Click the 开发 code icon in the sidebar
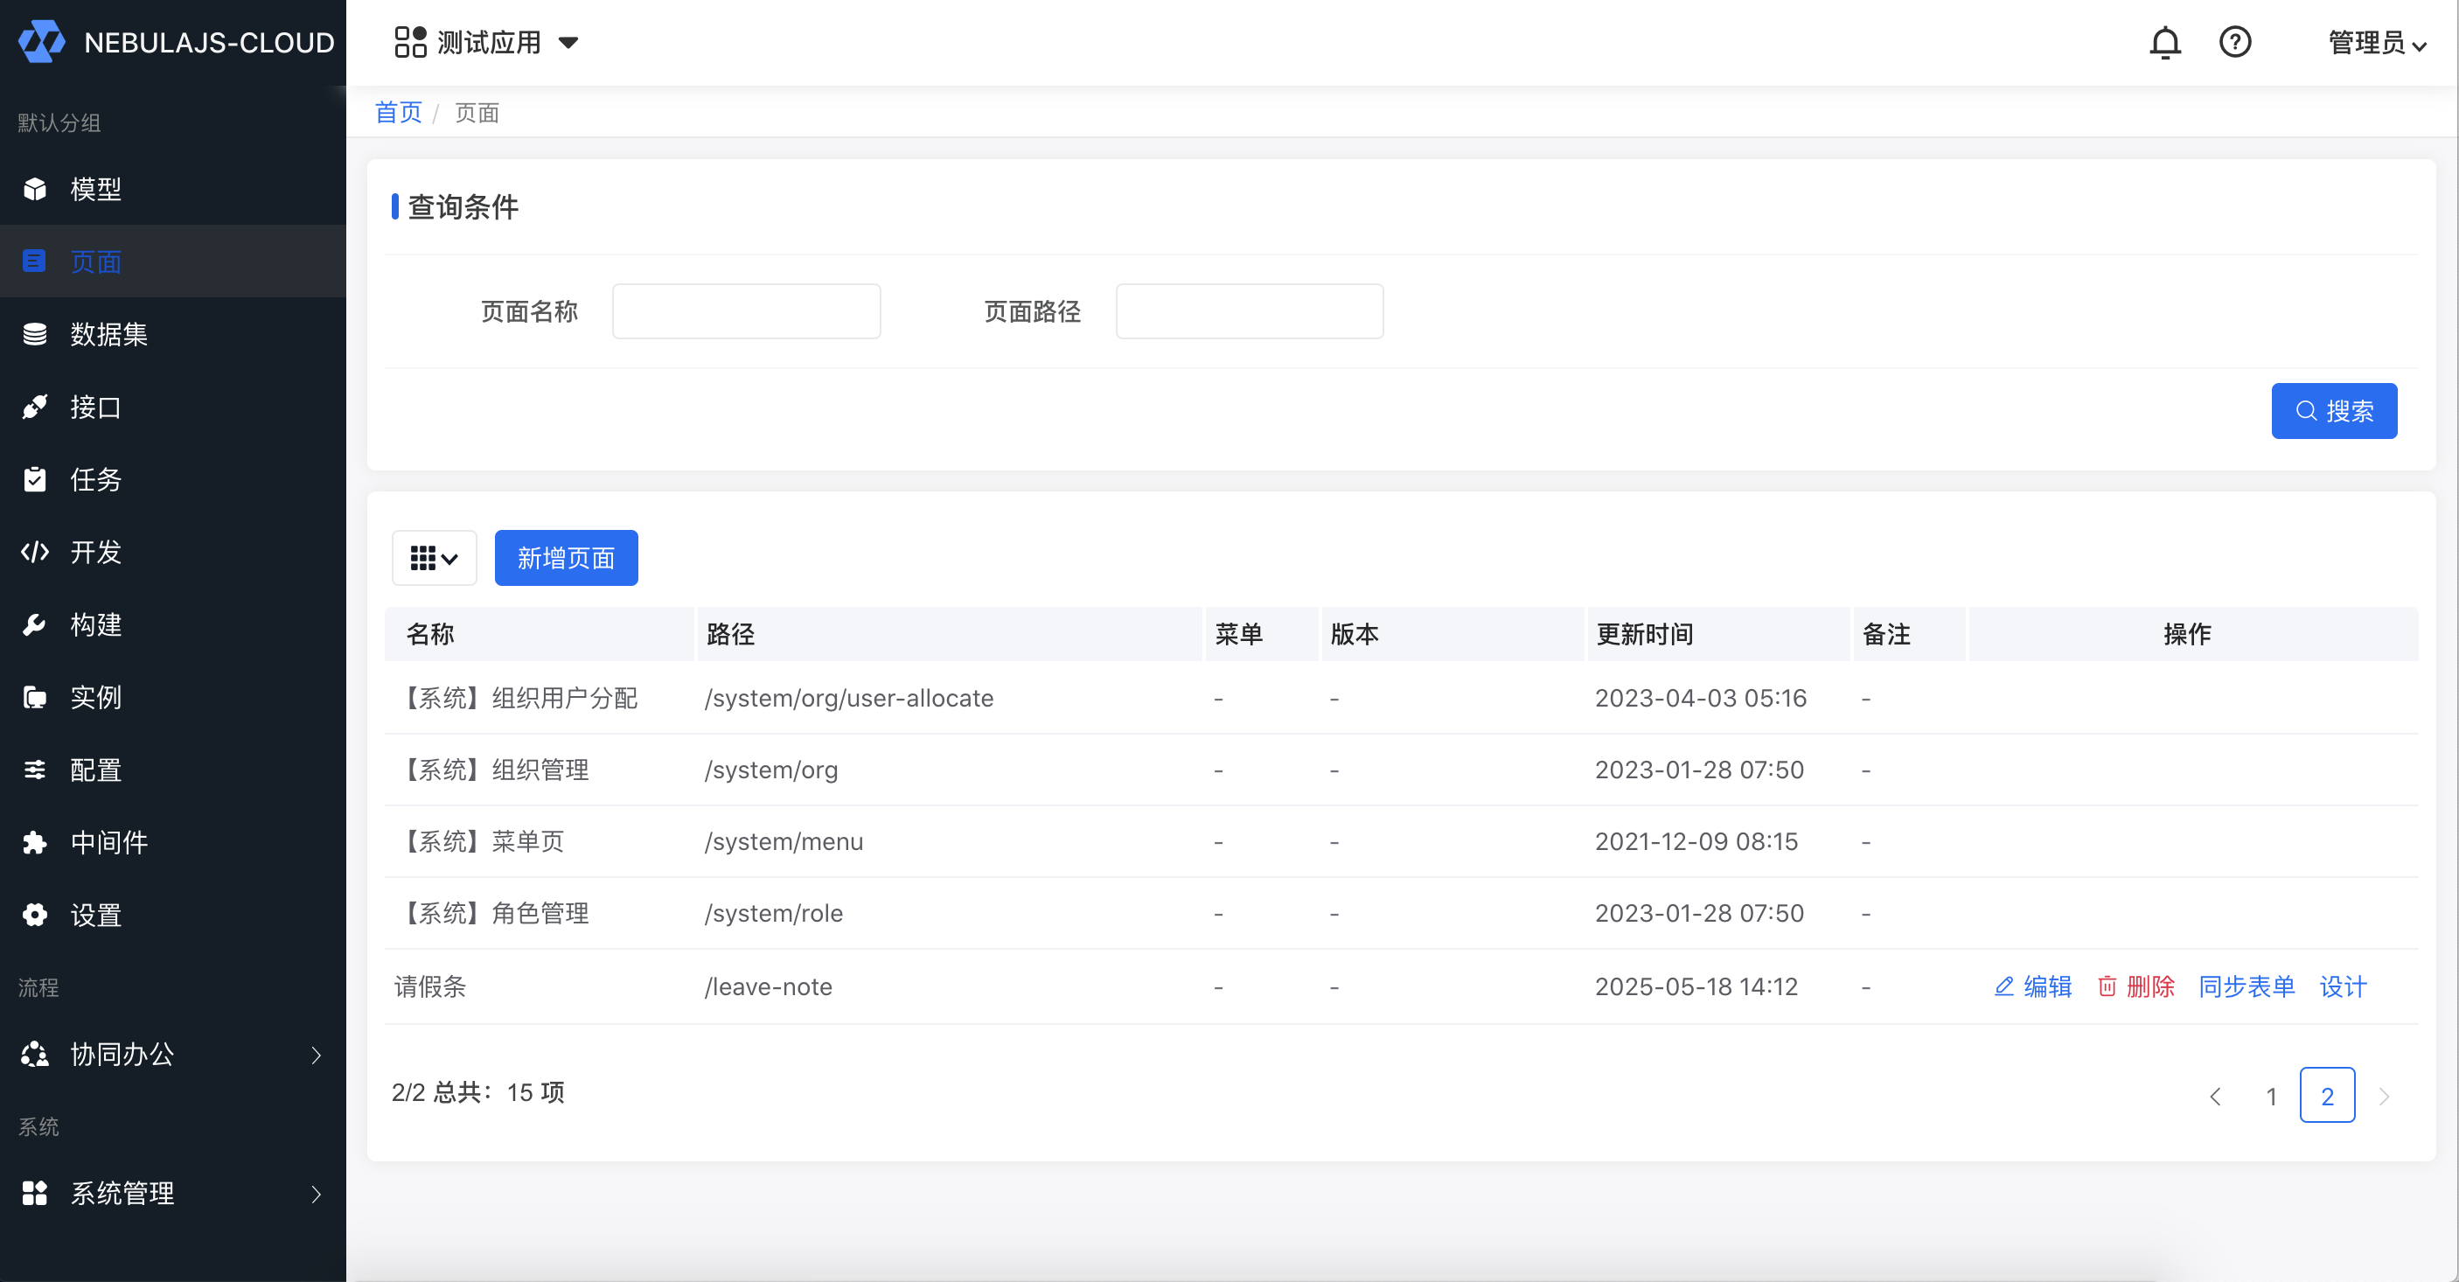 (x=35, y=552)
